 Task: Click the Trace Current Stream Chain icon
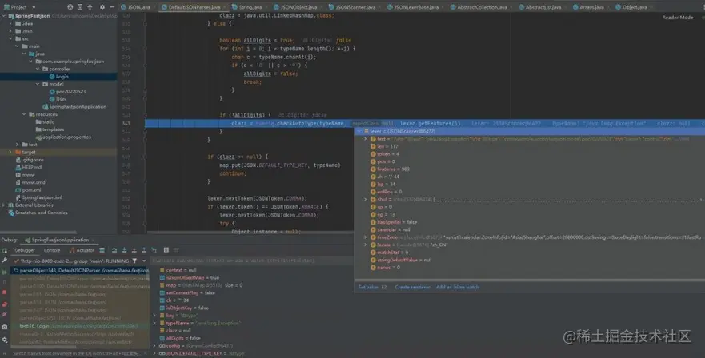(176, 250)
